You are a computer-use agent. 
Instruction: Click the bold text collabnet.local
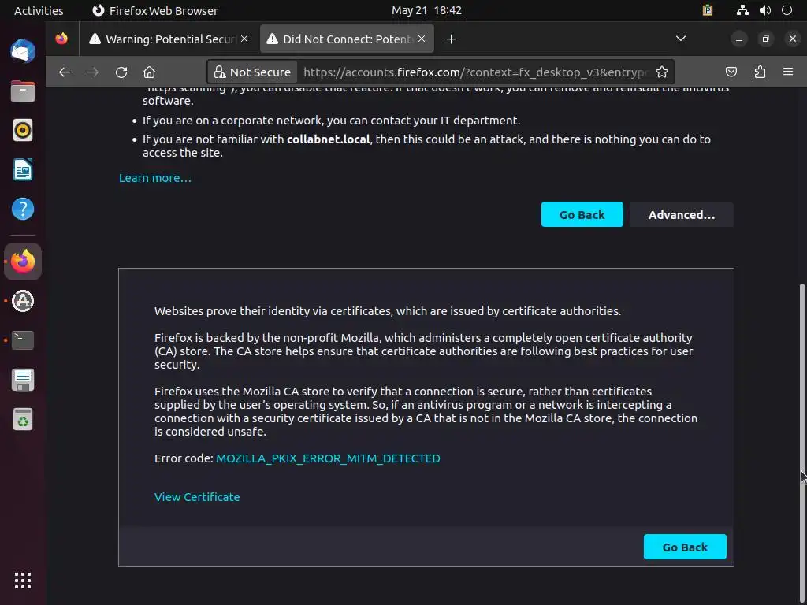pos(329,139)
